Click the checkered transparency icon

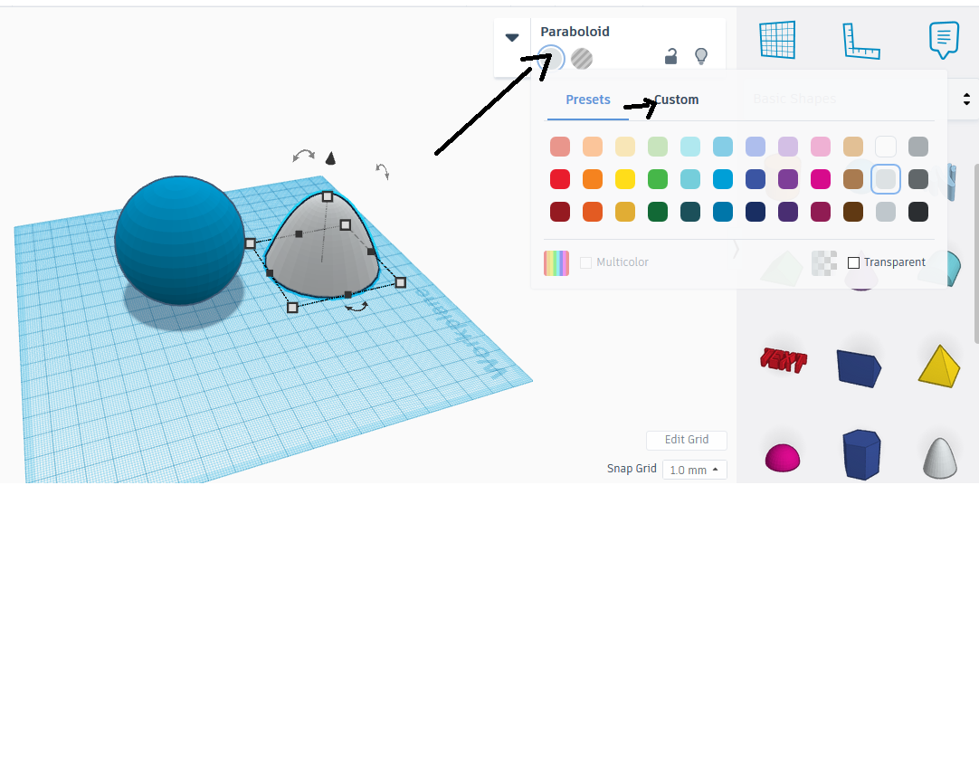(x=824, y=263)
